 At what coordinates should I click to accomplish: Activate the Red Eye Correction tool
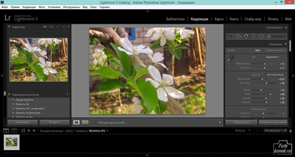[246, 36]
